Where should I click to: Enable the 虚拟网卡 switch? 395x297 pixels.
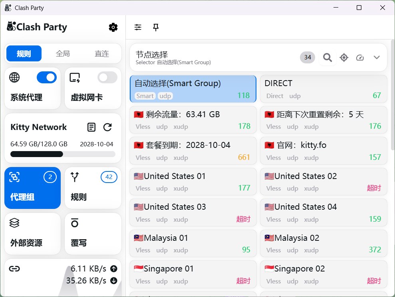(x=107, y=77)
